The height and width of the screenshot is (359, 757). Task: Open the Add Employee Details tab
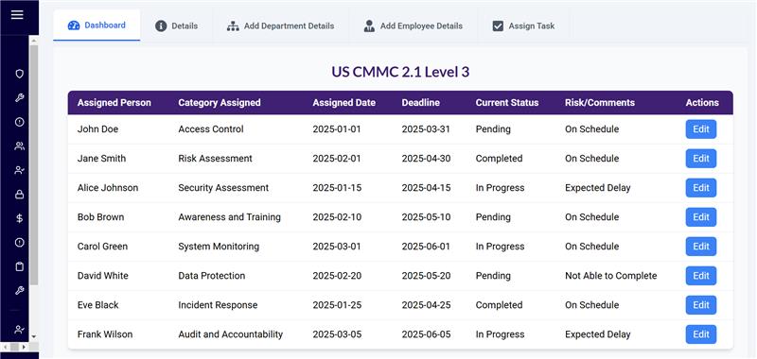[x=414, y=26]
